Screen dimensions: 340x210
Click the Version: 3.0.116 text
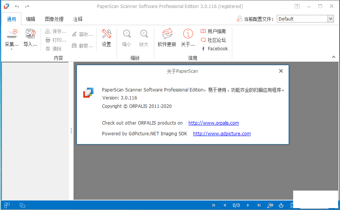click(x=120, y=98)
